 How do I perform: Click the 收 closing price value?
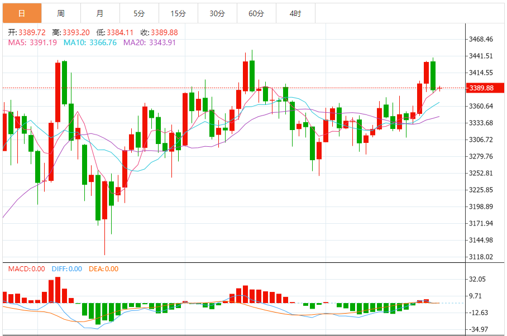click(x=164, y=32)
